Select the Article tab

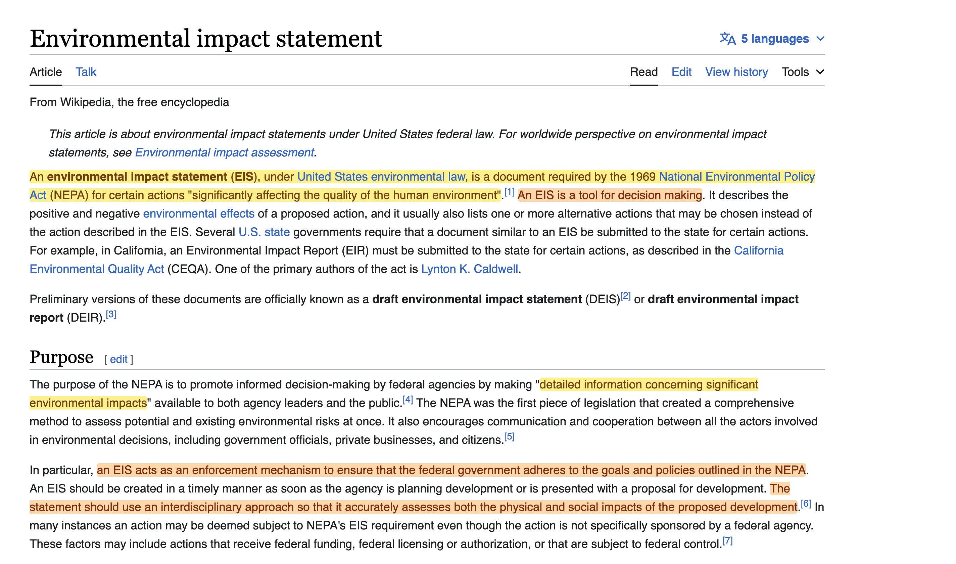[x=46, y=72]
